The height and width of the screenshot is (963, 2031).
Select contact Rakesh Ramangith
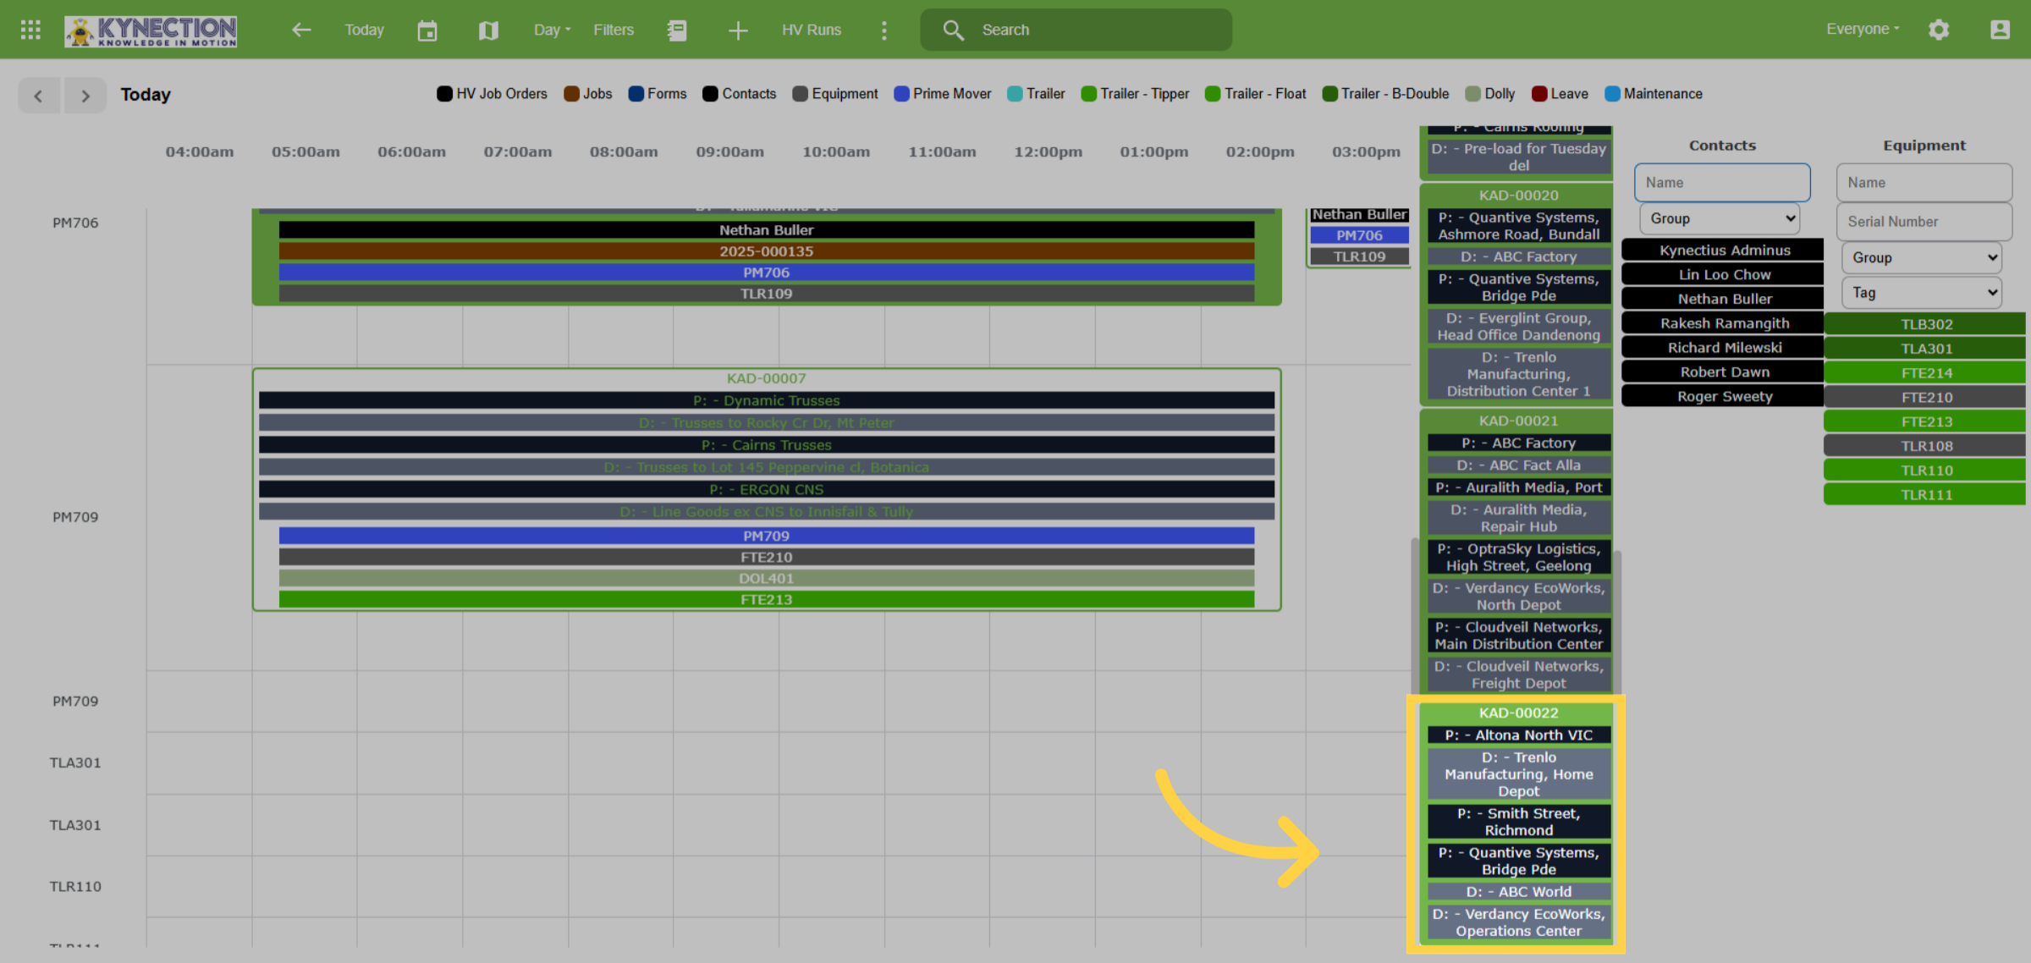pos(1724,324)
